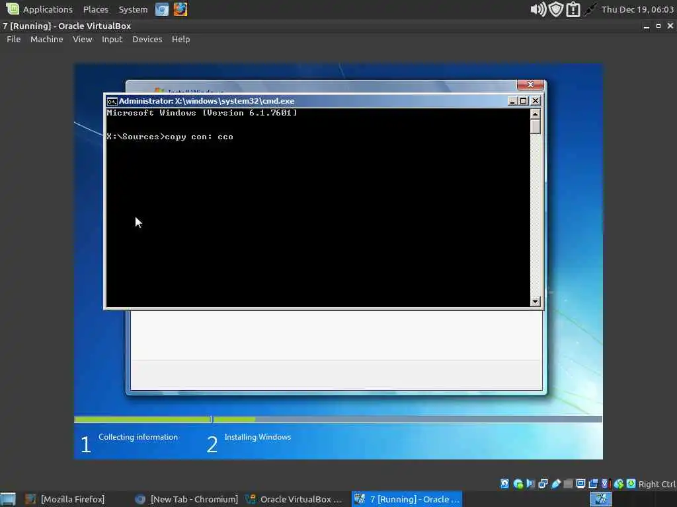Select 7 [Running] taskbar window button
677x507 pixels.
point(407,499)
